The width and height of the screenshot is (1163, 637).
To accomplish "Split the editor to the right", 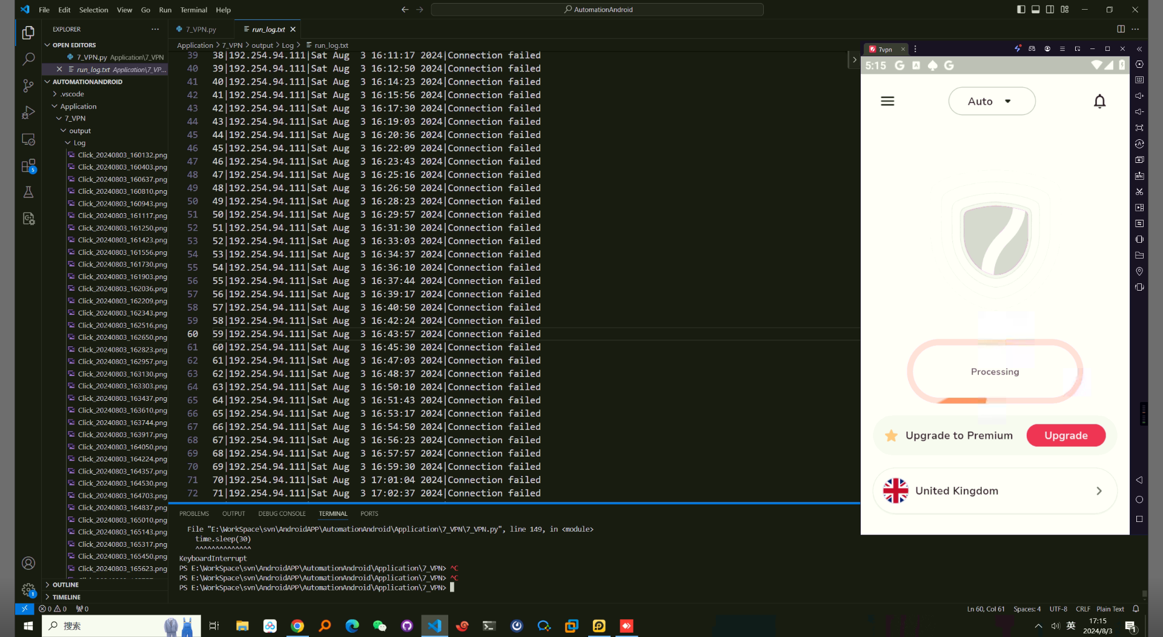I will click(1121, 29).
